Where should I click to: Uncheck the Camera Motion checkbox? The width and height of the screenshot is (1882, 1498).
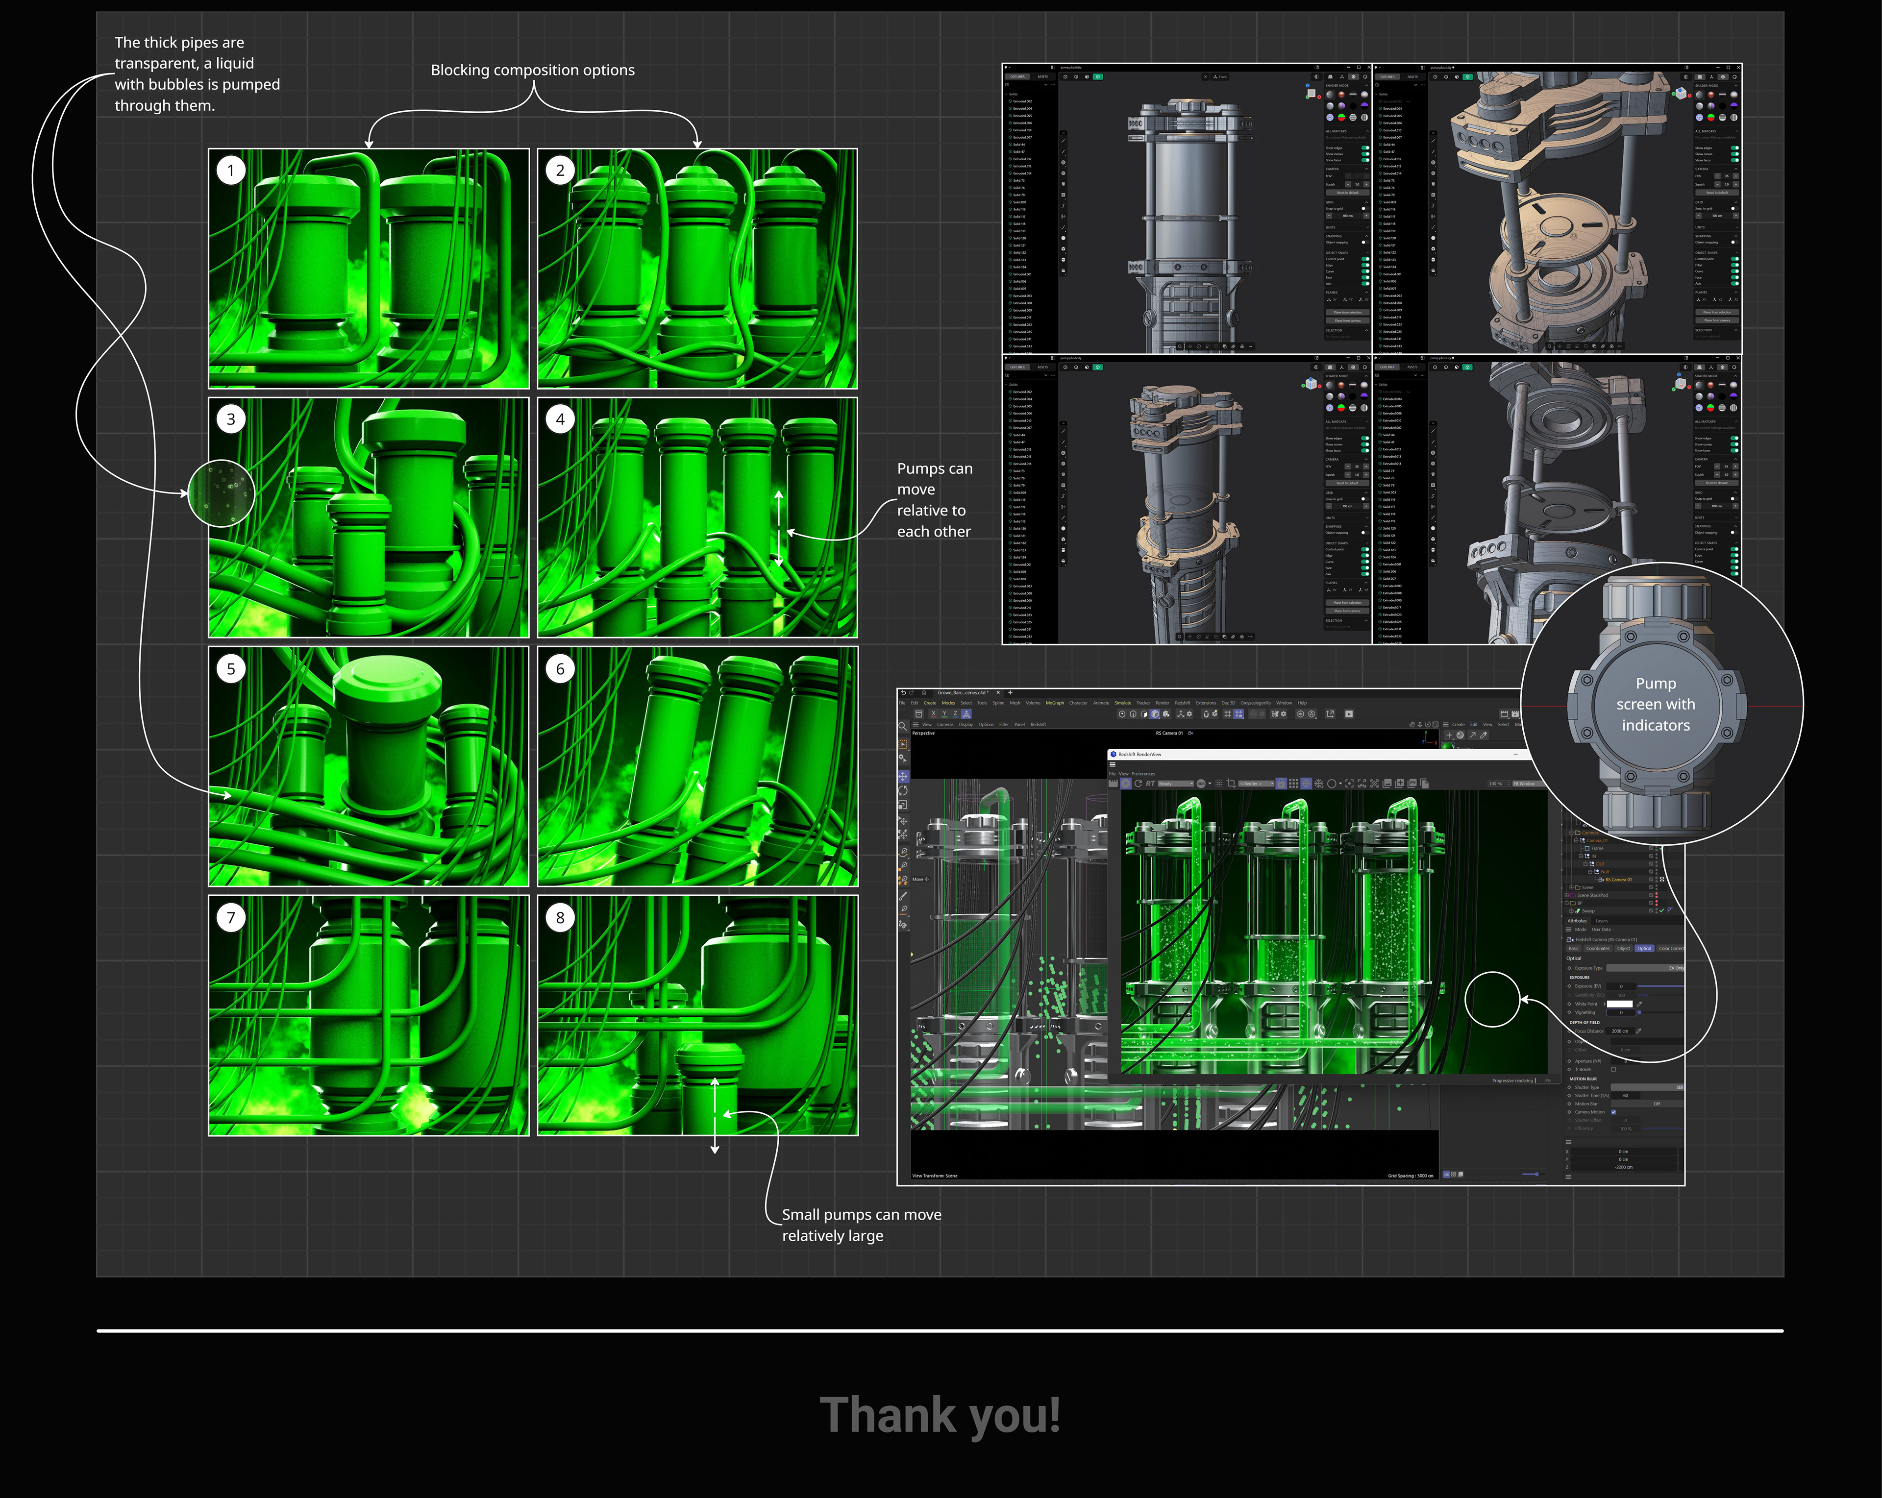(1614, 1112)
